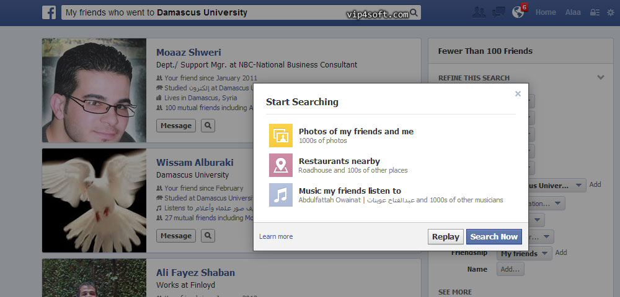Click Wissam's 'Damascus University' subtitle

[193, 174]
